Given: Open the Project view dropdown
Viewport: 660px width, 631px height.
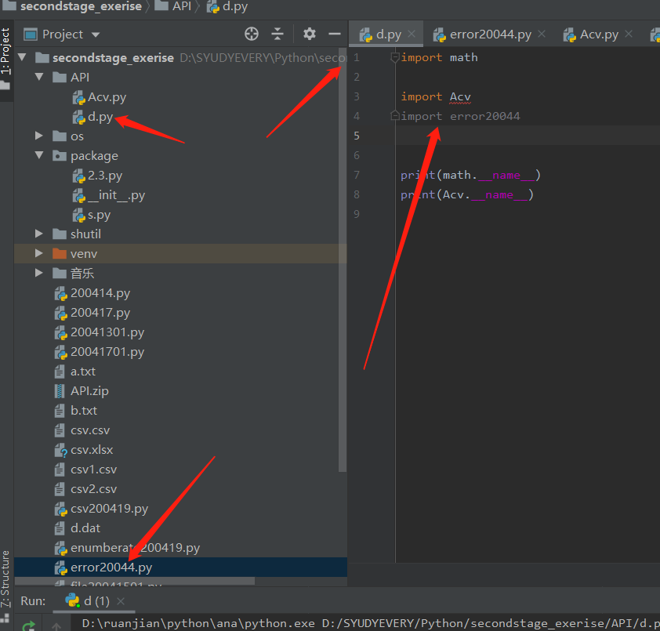Looking at the screenshot, I should tap(96, 34).
